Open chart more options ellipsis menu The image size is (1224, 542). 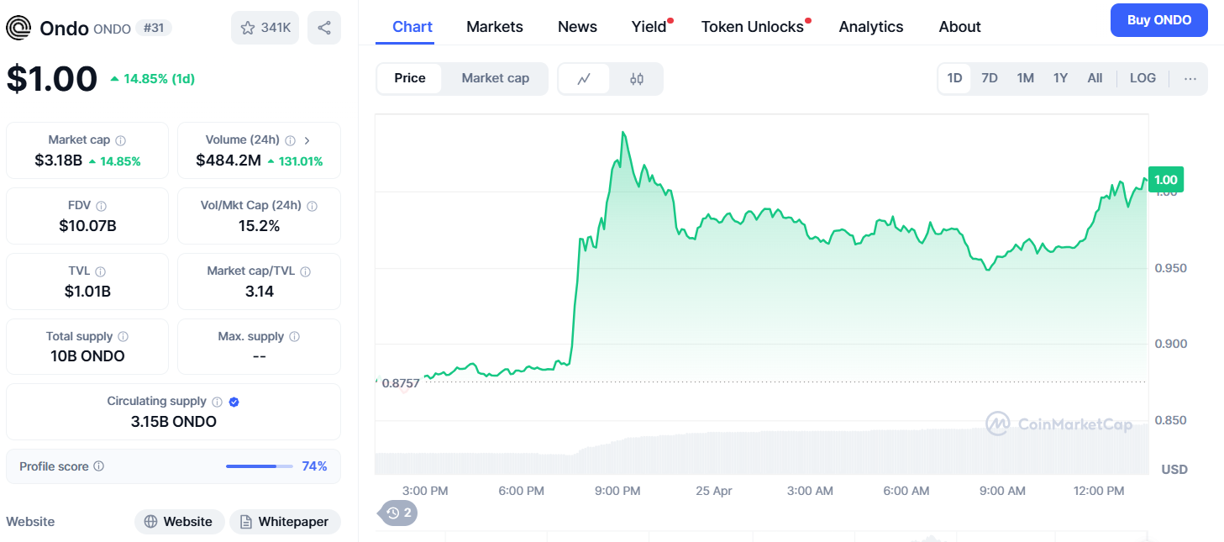click(1190, 78)
